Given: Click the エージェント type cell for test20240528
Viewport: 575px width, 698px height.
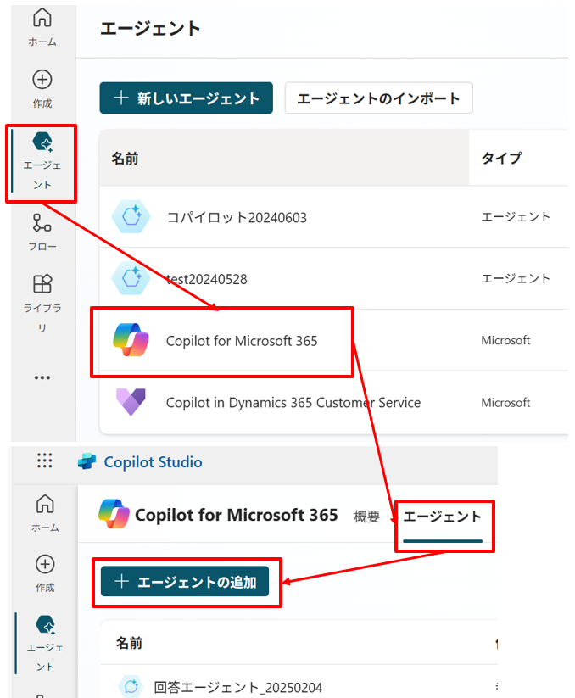Looking at the screenshot, I should pos(516,279).
